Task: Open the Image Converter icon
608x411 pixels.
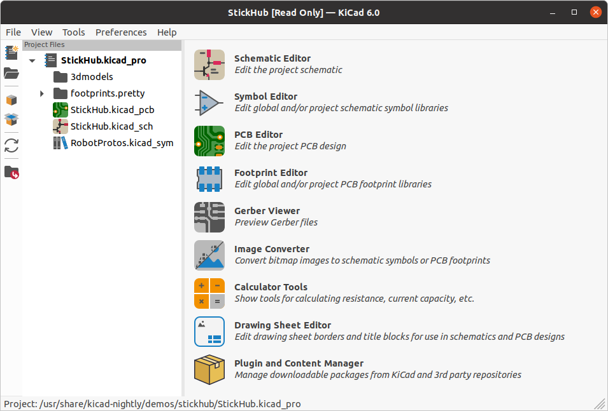Action: pyautogui.click(x=209, y=255)
